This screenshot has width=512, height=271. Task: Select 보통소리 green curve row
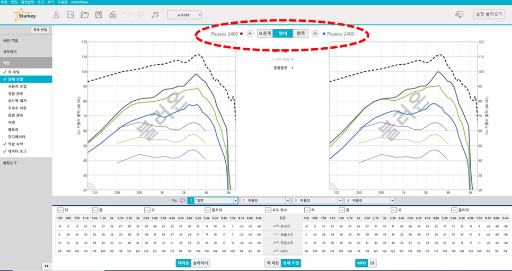click(x=283, y=234)
